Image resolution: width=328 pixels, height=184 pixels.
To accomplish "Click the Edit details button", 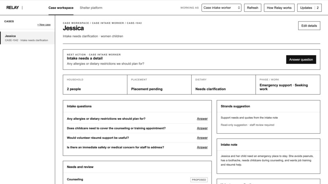I will pos(309,26).
